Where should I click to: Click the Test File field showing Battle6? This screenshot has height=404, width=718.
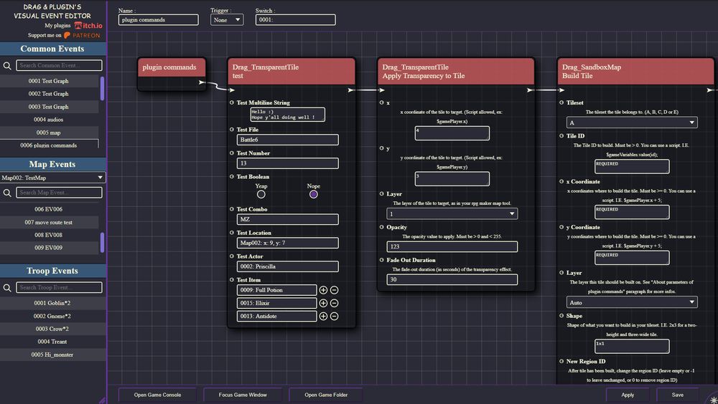[288, 140]
